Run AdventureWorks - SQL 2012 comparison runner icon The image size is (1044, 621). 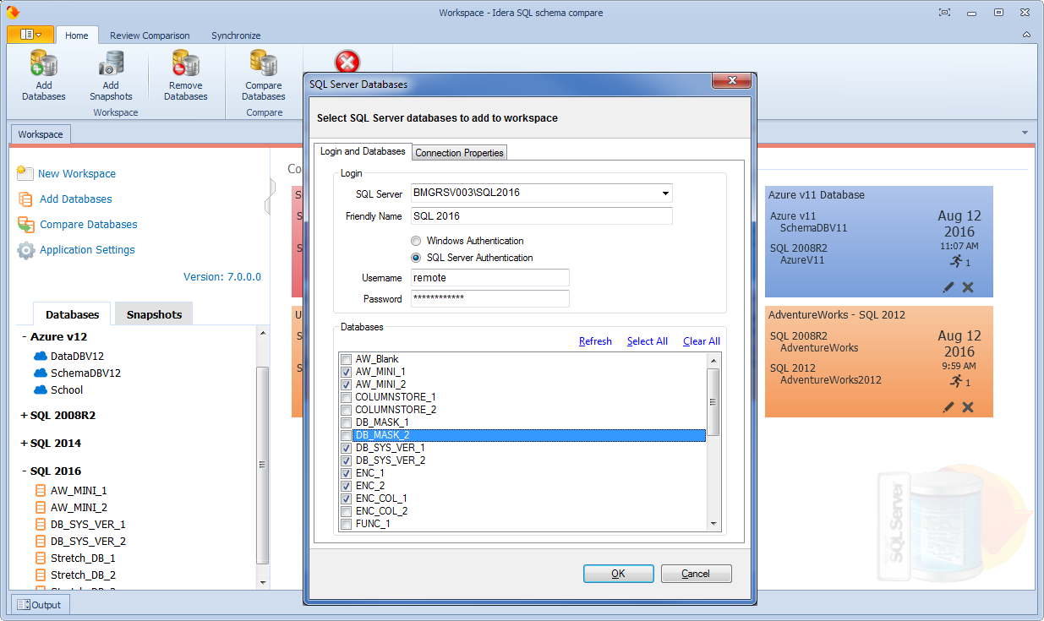tap(955, 381)
